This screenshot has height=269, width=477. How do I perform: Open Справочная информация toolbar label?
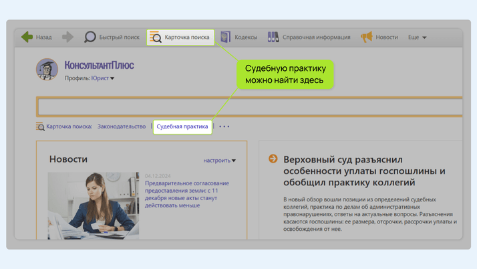pyautogui.click(x=317, y=37)
